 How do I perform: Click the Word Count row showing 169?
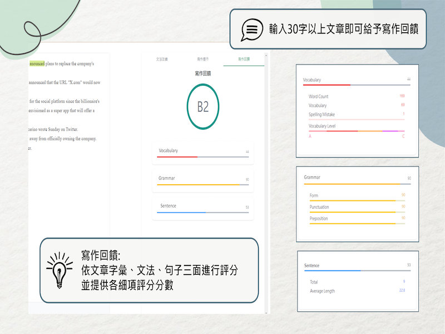357,96
